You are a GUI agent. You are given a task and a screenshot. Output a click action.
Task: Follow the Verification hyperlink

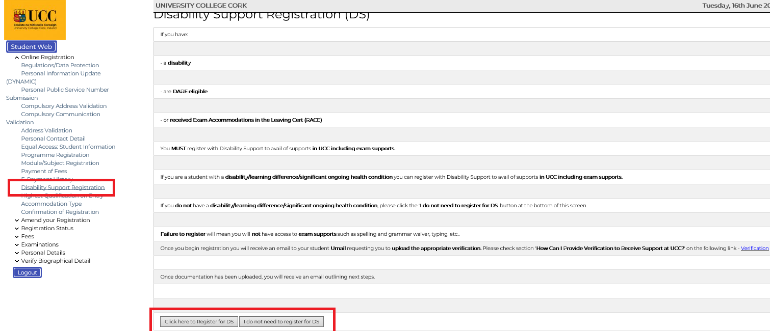755,249
